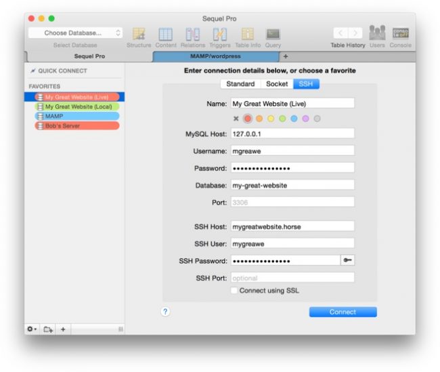
Task: Click the Quick Connect entry
Action: (x=59, y=70)
